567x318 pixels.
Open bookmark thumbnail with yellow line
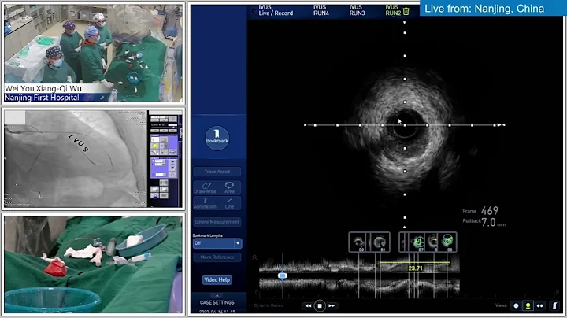click(x=432, y=242)
